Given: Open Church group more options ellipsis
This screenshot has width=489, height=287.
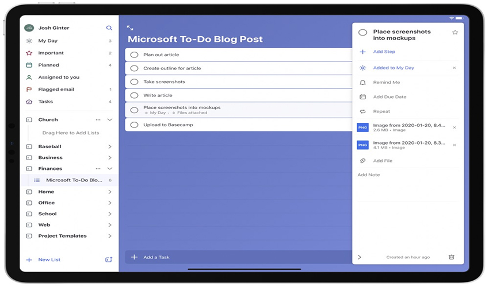Looking at the screenshot, I should click(98, 120).
